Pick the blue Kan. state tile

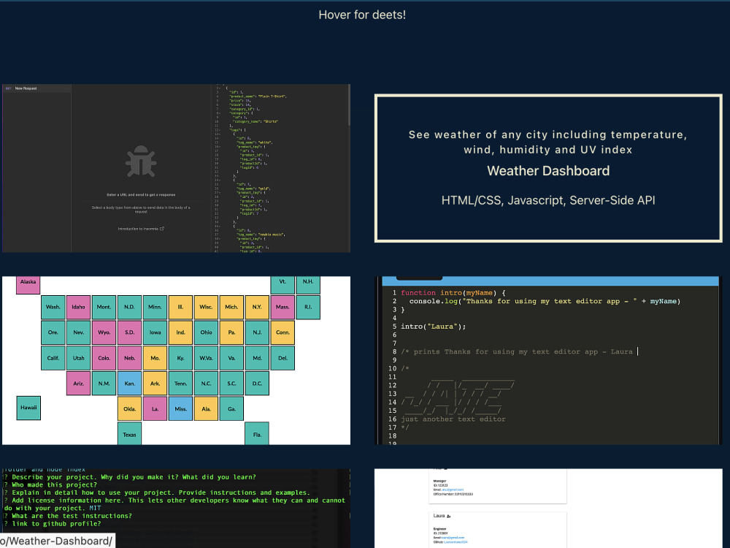pyautogui.click(x=129, y=384)
